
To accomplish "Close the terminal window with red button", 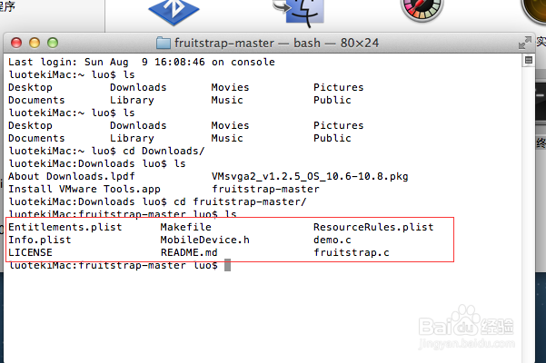I will [16, 43].
